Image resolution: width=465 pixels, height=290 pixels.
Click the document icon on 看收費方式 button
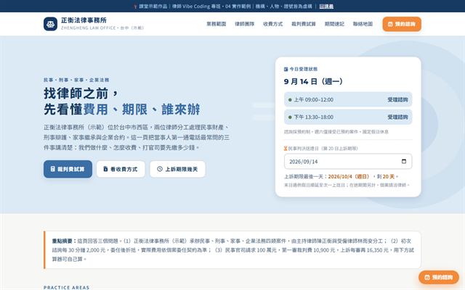tap(105, 169)
